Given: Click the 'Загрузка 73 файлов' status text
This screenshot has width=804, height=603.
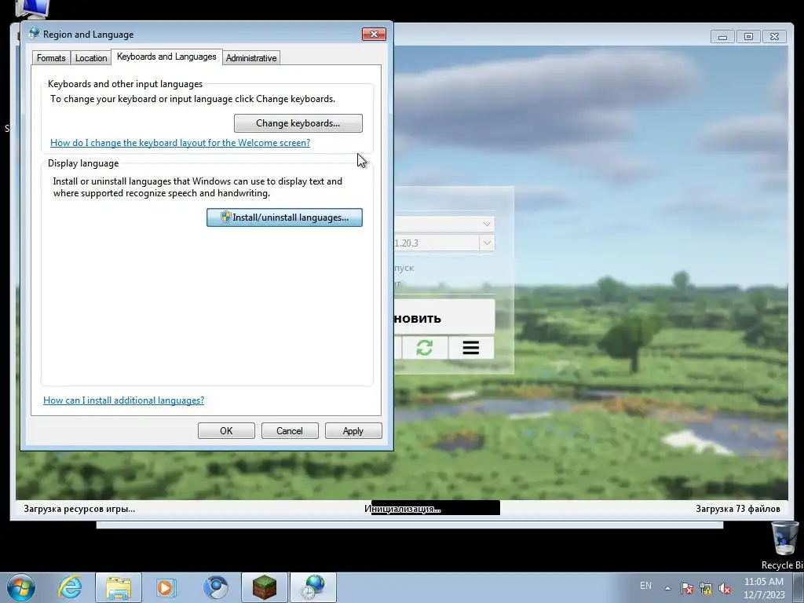Looking at the screenshot, I should [x=738, y=509].
